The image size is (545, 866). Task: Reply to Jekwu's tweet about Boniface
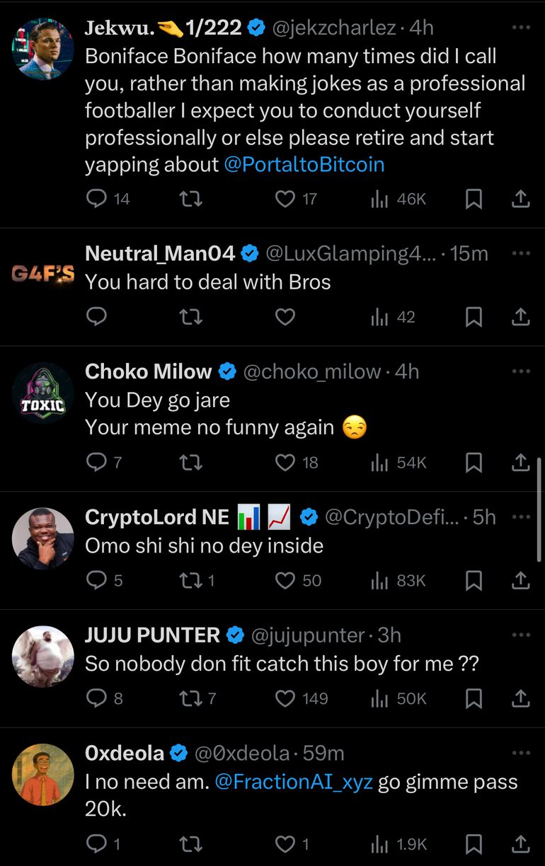click(x=96, y=199)
